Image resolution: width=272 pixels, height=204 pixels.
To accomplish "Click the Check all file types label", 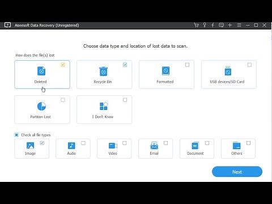I will tap(36, 135).
